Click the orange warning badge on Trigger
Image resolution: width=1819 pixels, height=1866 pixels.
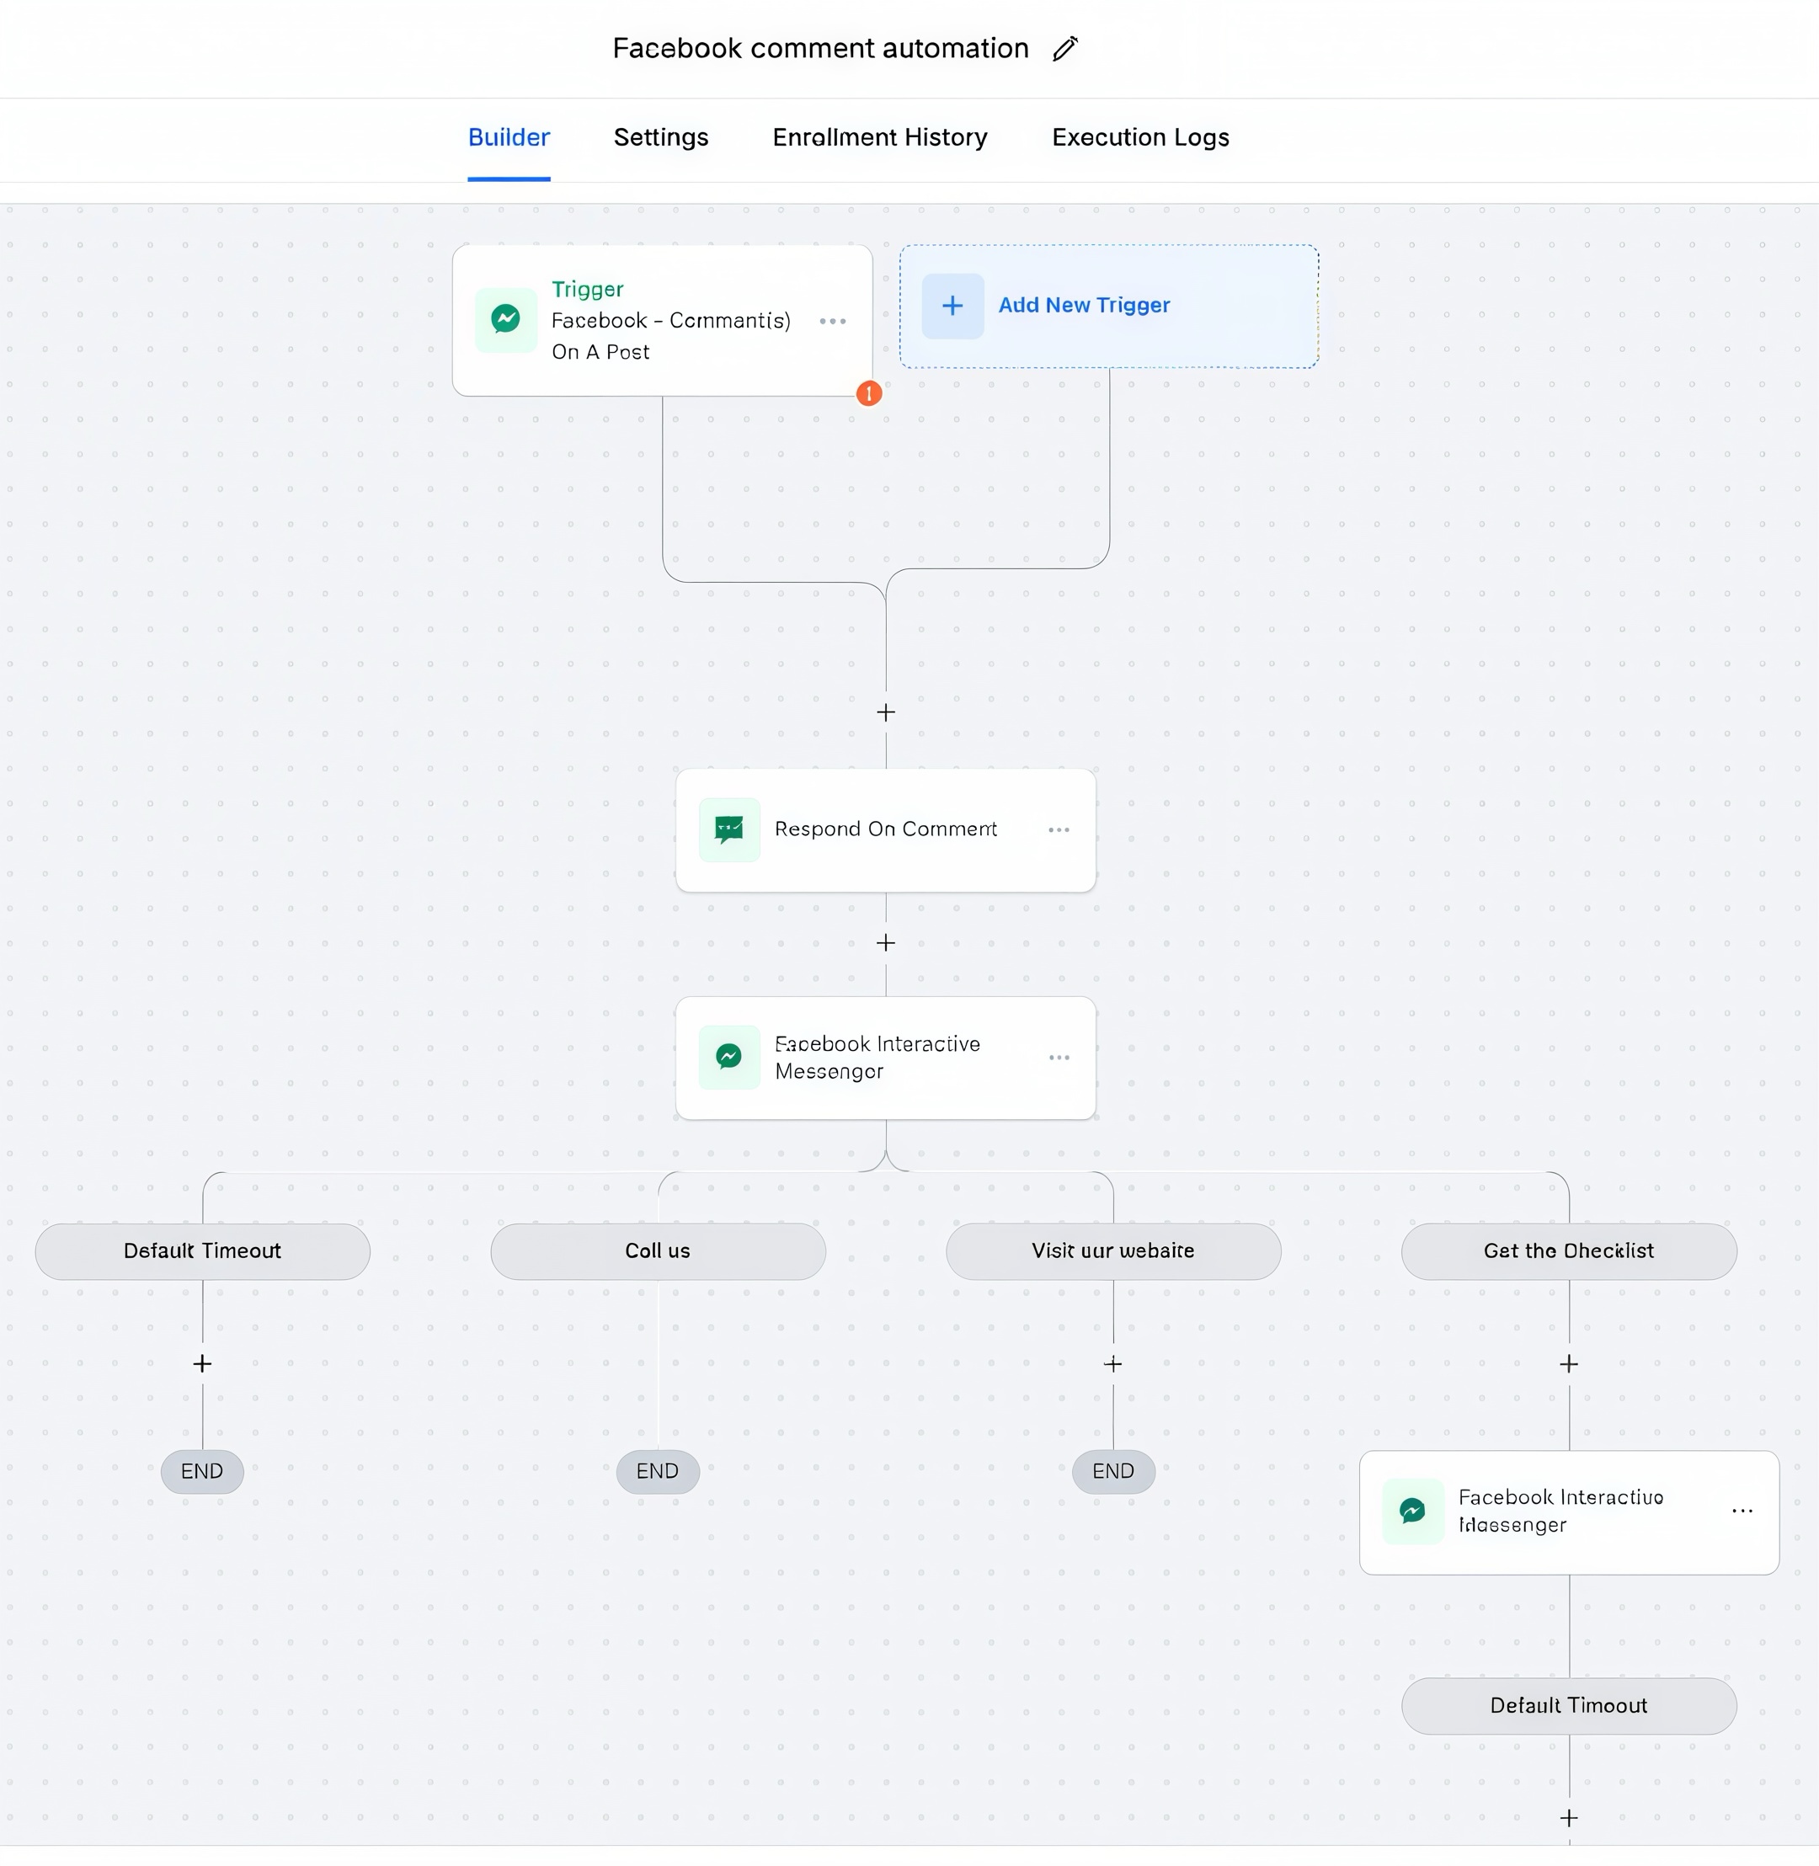click(x=868, y=392)
